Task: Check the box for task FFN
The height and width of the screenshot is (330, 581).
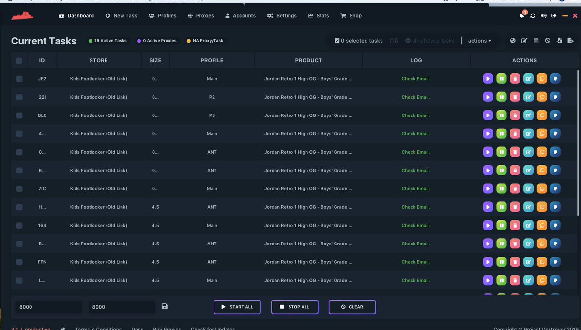Action: [19, 262]
